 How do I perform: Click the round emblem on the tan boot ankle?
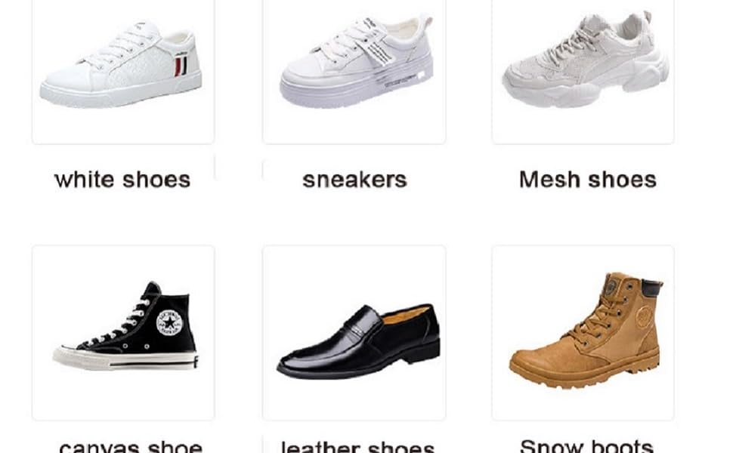coord(645,316)
